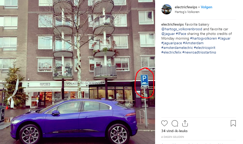View the 34 vind-ik-leuks likes list
The image size is (243, 144).
pos(174,131)
